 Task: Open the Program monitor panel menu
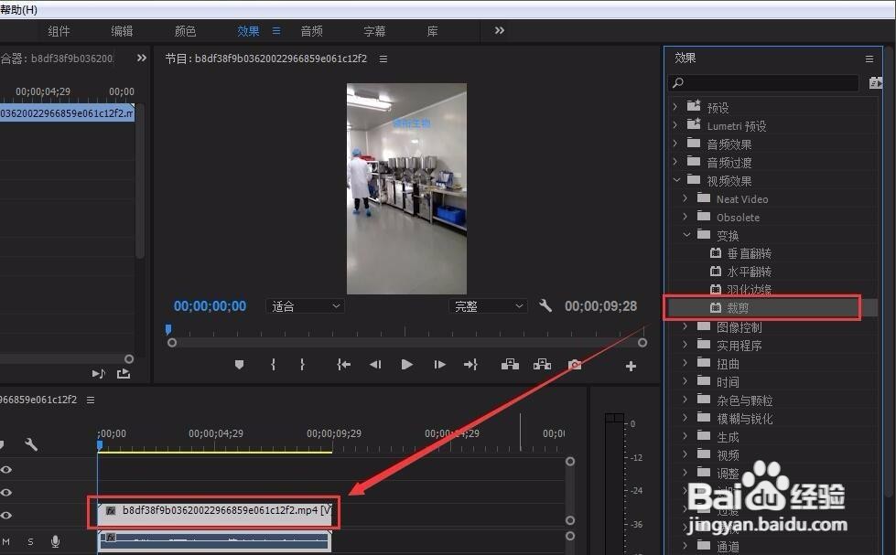383,59
